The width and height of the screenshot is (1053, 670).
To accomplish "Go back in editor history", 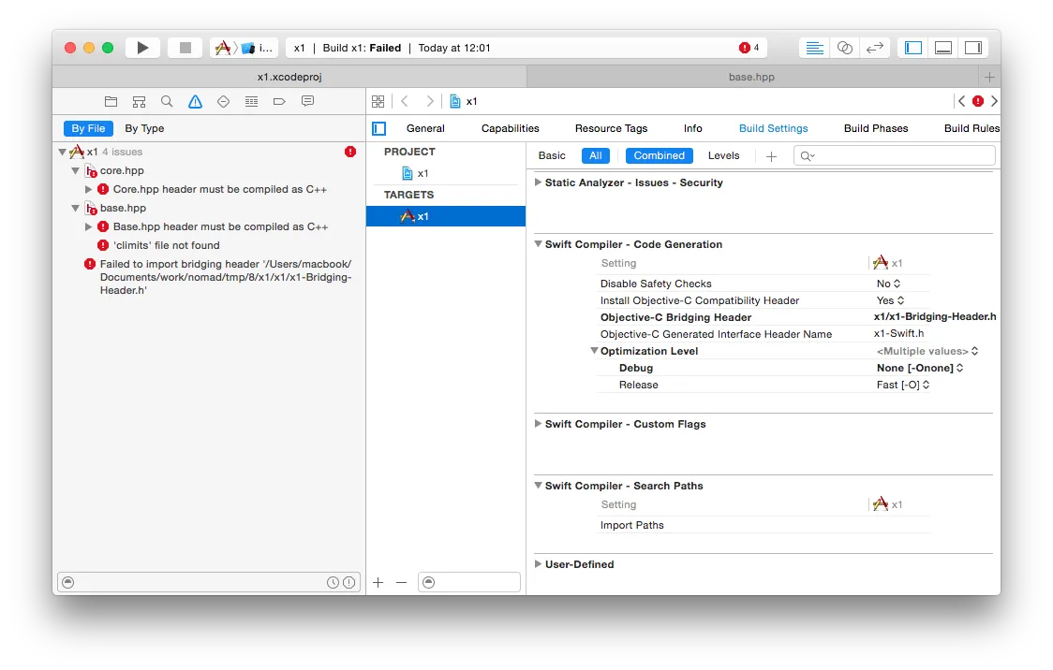I will 405,101.
